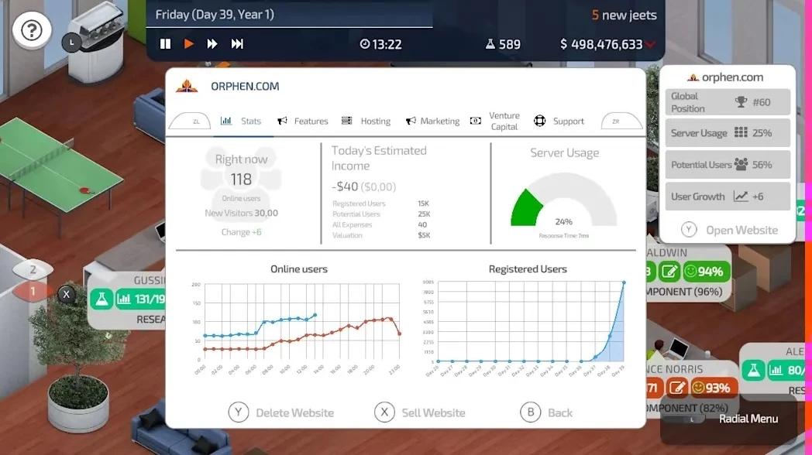Switch to the Features tab
This screenshot has height=455, width=812.
(303, 121)
